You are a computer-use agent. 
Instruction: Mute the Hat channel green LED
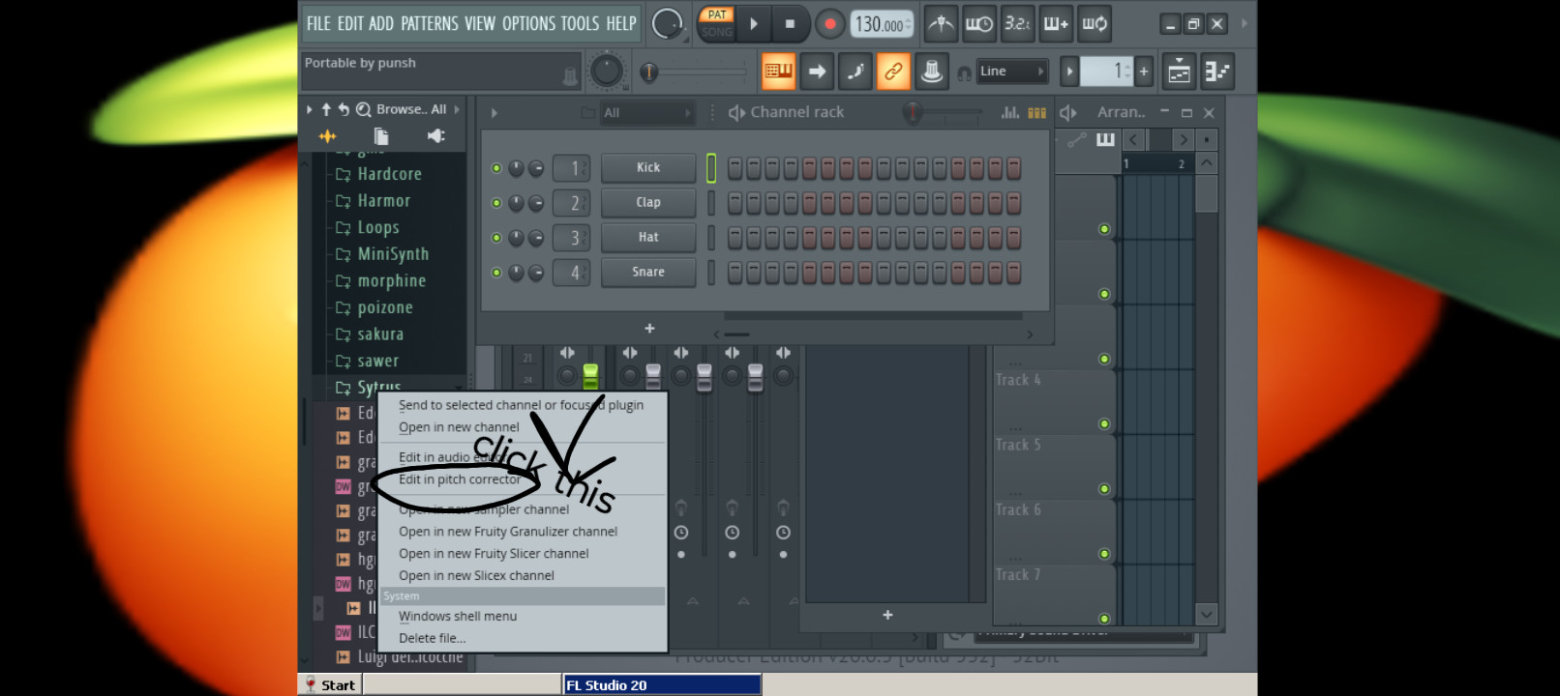click(x=496, y=238)
